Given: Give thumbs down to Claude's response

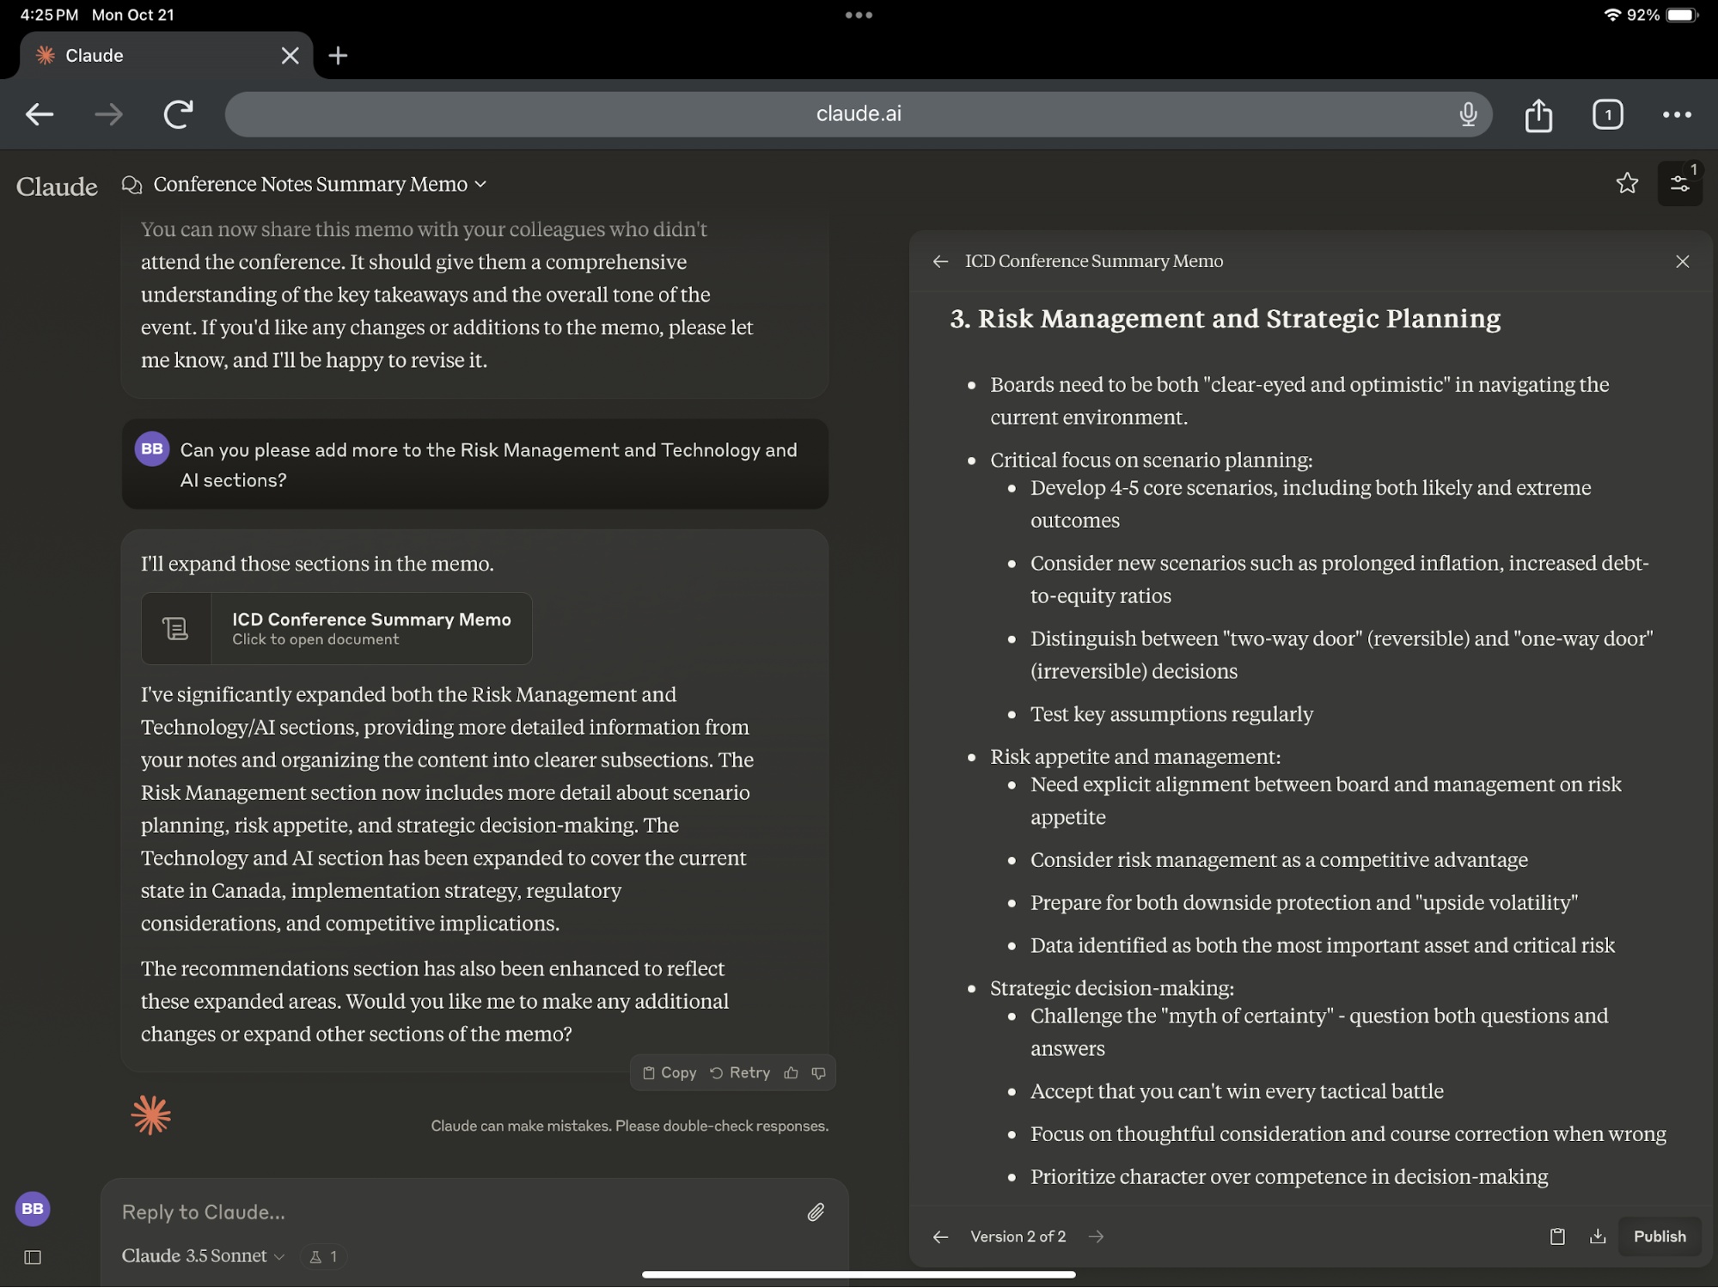Looking at the screenshot, I should 818,1072.
